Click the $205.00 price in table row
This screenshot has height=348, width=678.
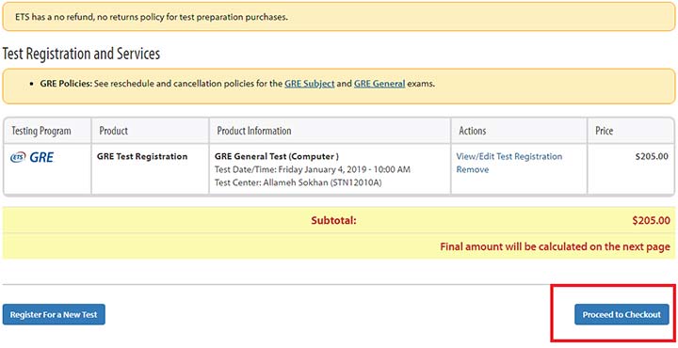coord(652,156)
